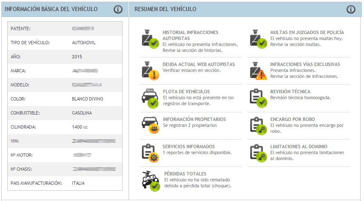Open Historial Infracciones Autopistas heading
The width and height of the screenshot is (364, 201).
(x=190, y=35)
